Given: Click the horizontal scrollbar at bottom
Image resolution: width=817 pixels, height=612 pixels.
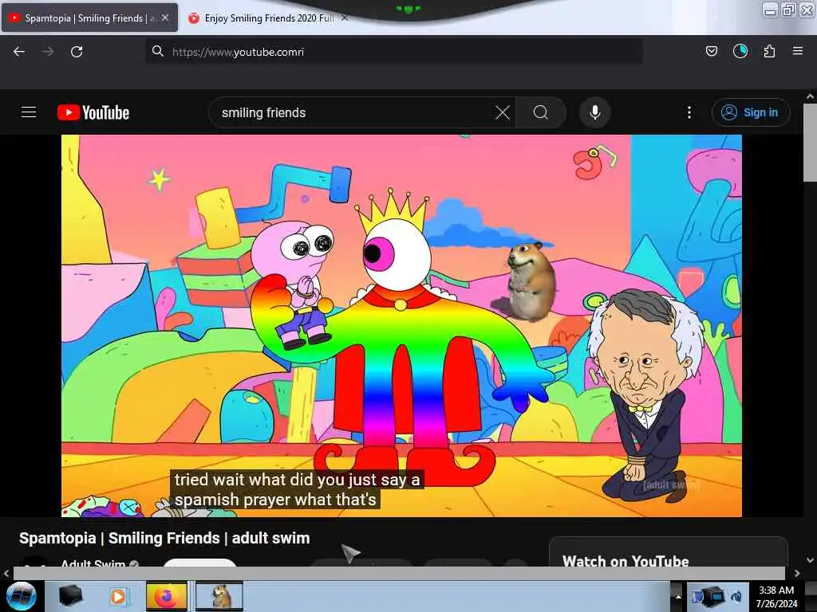Looking at the screenshot, I should 399,573.
